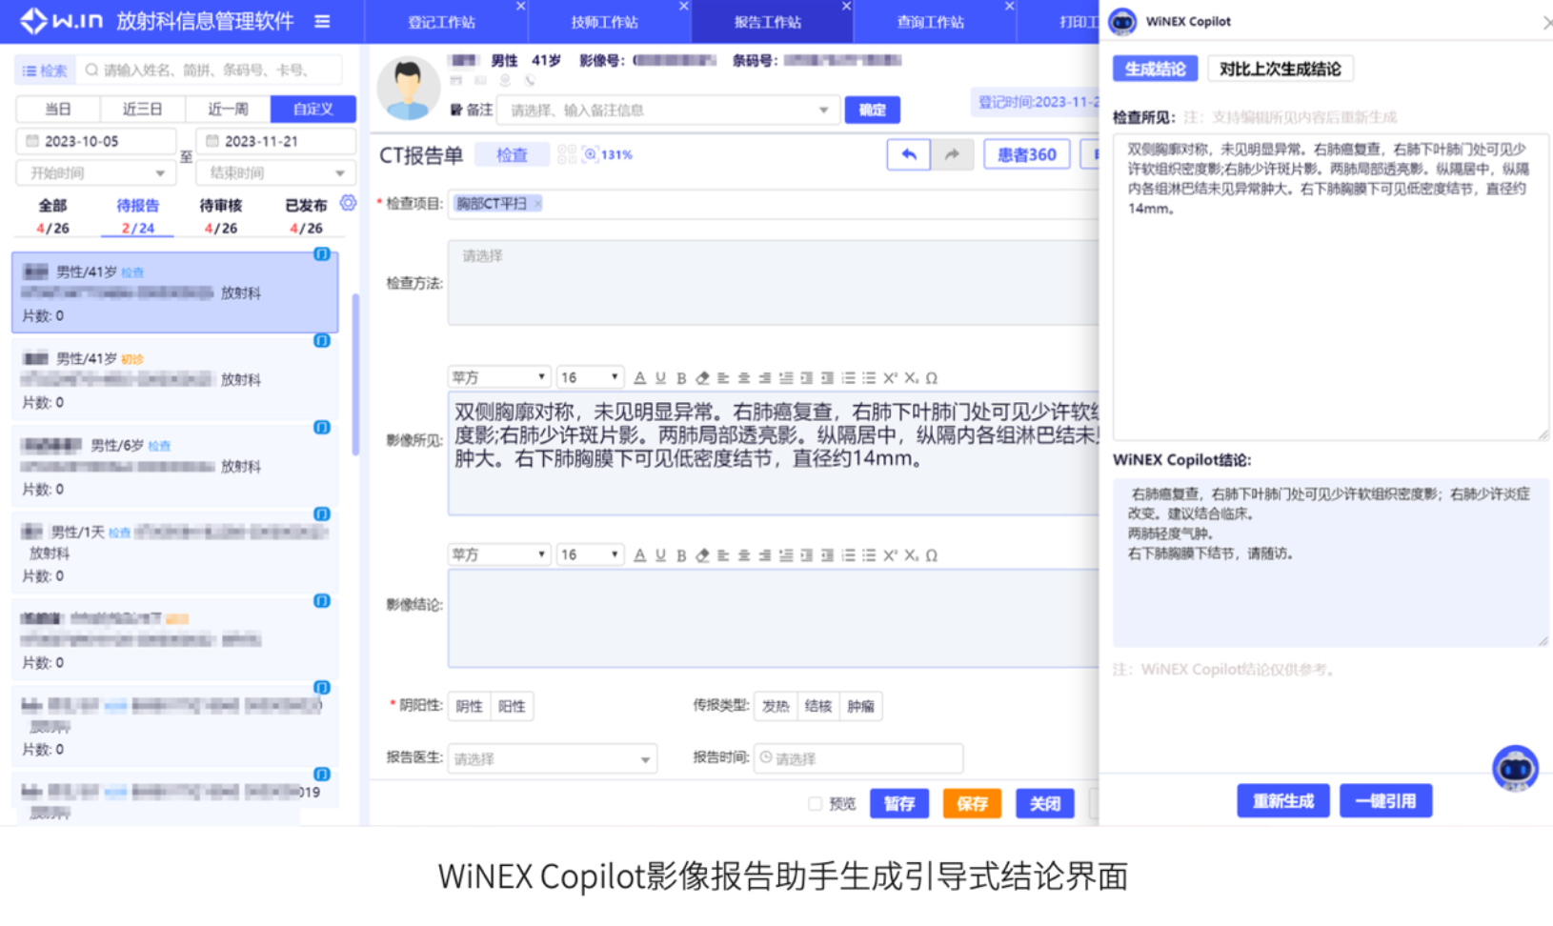The width and height of the screenshot is (1553, 926).
Task: Enable the 预览 checkbox near bottom
Action: [x=816, y=803]
